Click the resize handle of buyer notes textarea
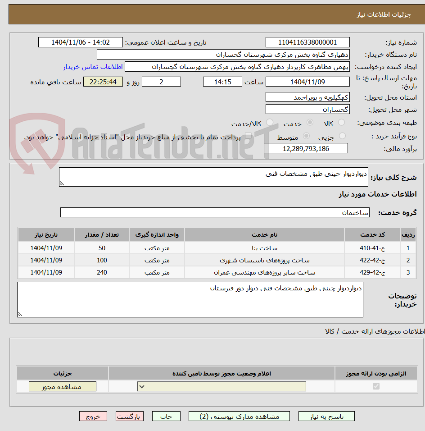 pos(20,314)
